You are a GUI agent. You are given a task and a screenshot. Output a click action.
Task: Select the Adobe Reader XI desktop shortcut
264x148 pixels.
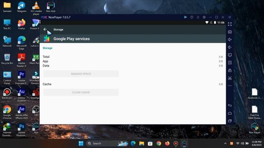click(22, 60)
